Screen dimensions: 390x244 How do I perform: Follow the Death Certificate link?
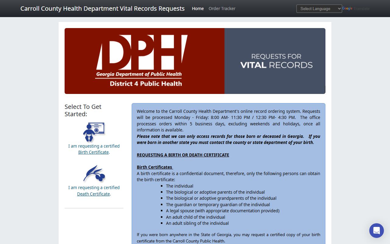tap(94, 194)
